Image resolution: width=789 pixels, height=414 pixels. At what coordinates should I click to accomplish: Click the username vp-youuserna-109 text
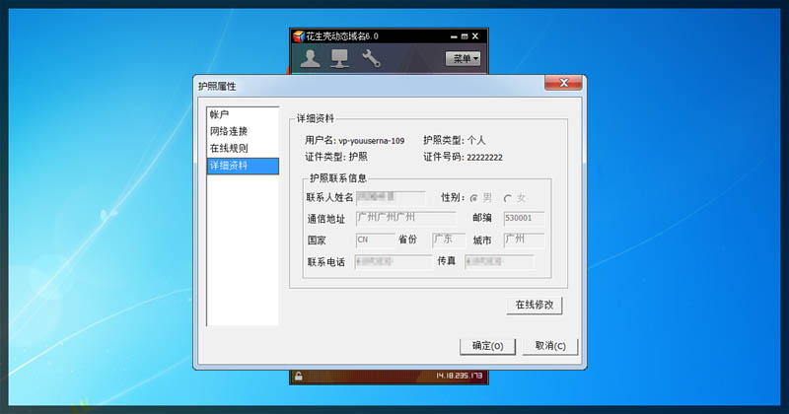click(372, 141)
